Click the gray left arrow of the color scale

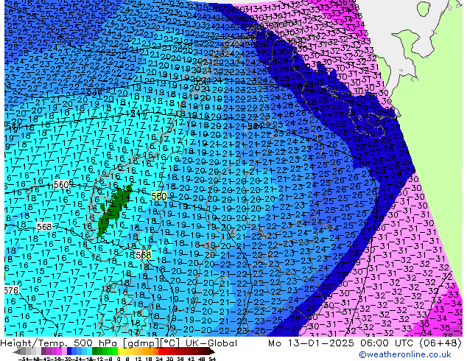(x=17, y=351)
